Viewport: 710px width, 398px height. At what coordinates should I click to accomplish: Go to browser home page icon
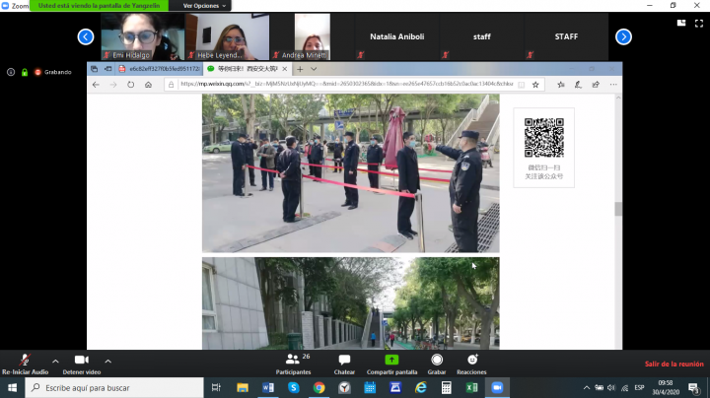pyautogui.click(x=148, y=85)
